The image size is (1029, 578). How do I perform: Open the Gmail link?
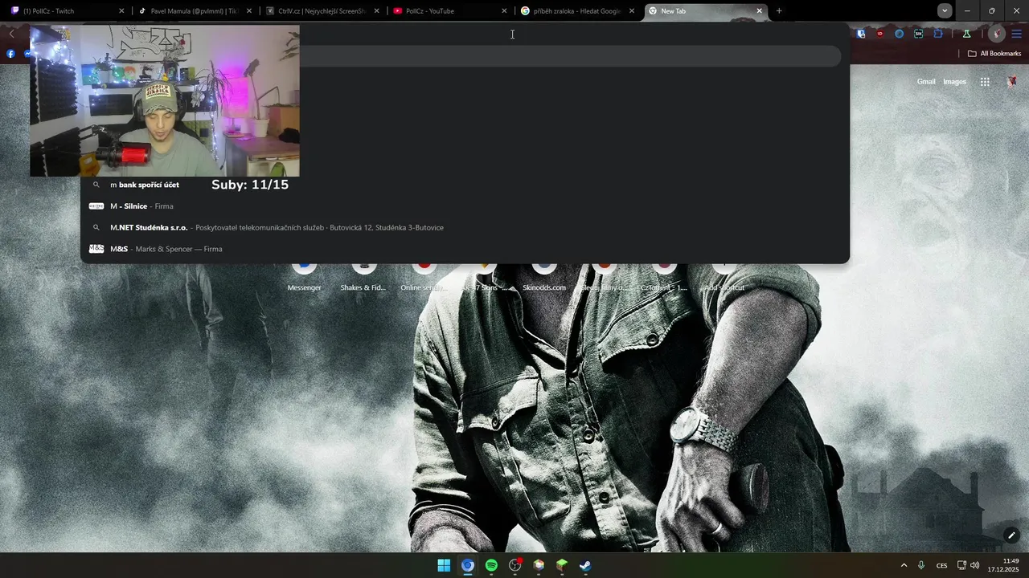(x=926, y=82)
